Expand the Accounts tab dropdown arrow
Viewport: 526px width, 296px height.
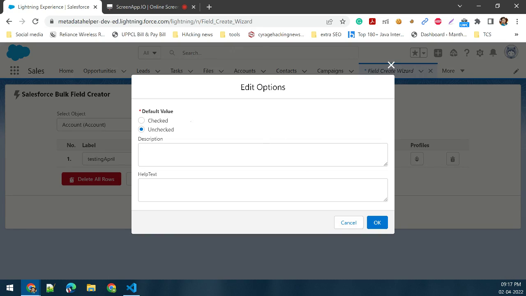[263, 71]
